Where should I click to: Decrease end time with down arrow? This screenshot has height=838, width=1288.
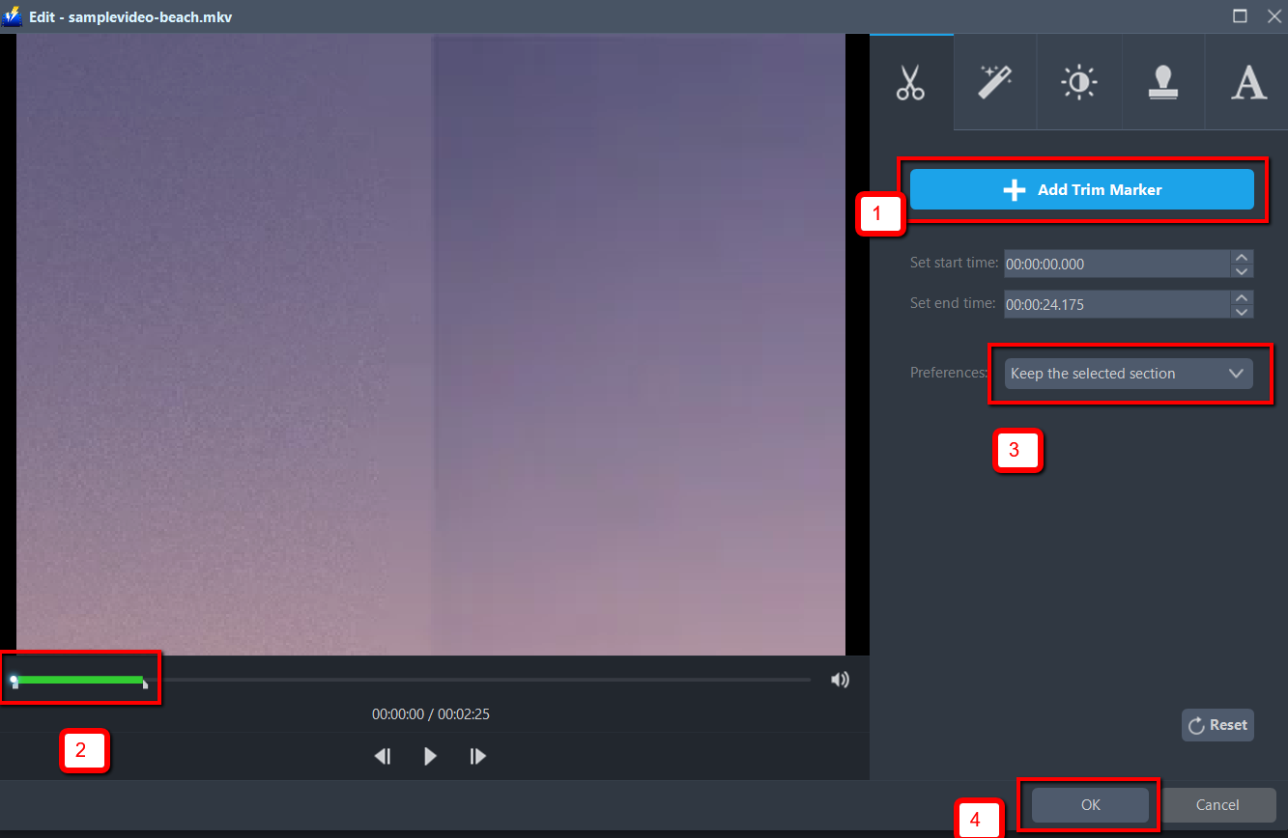coord(1242,311)
